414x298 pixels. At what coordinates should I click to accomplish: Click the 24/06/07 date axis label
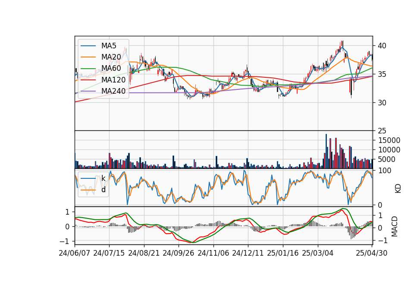(x=75, y=253)
